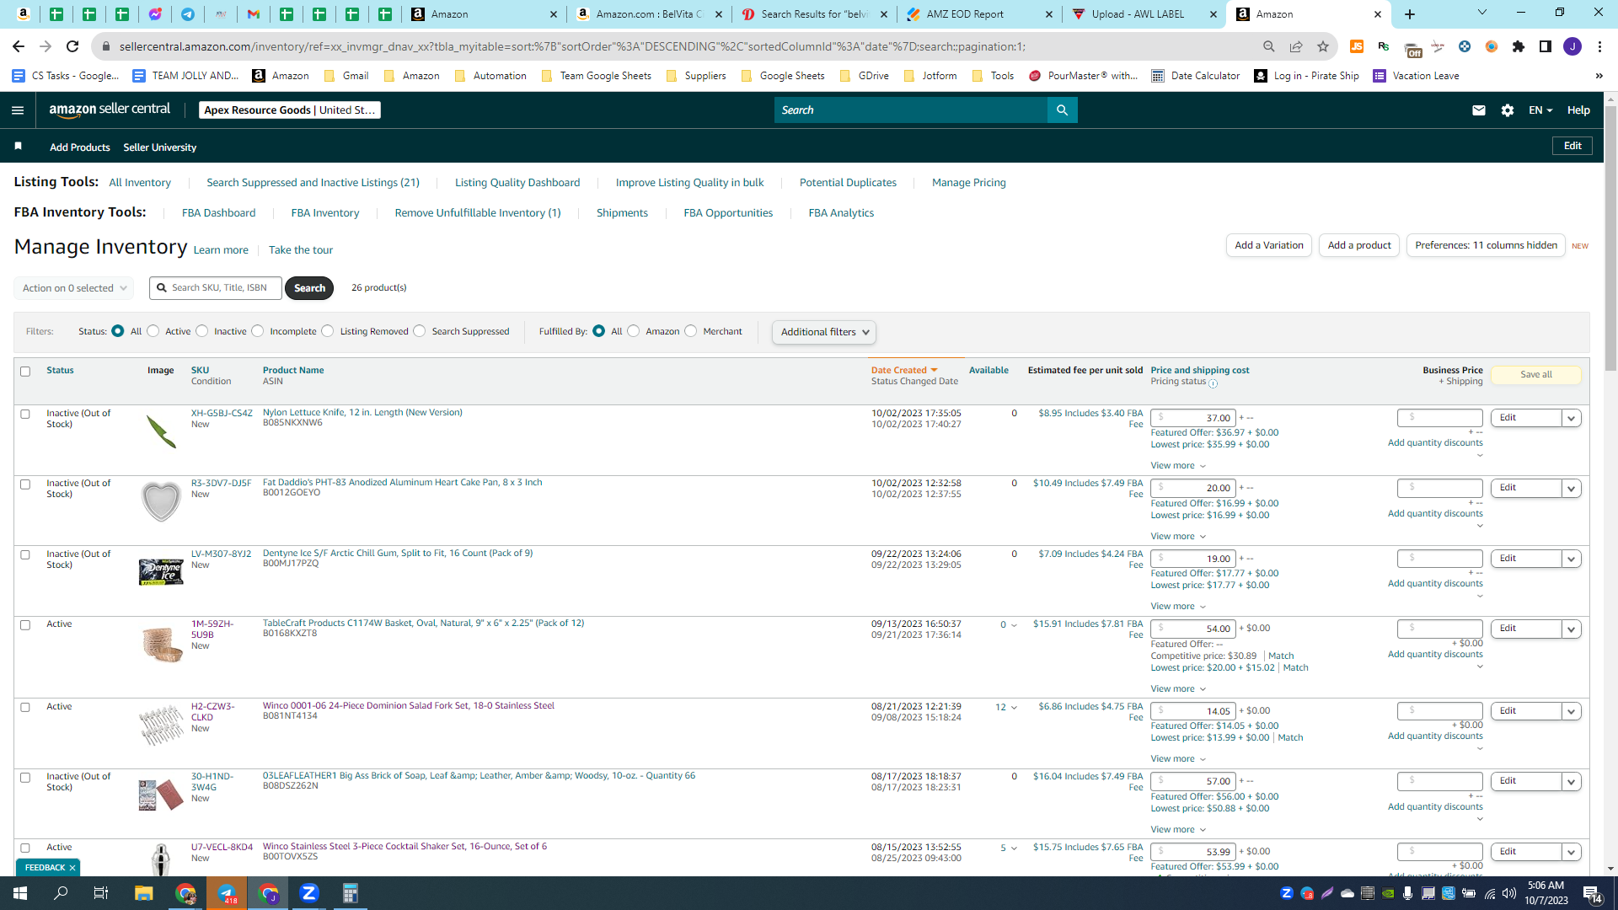Click the Add a Variation button
Screen dimensions: 1618x910
click(x=1269, y=245)
